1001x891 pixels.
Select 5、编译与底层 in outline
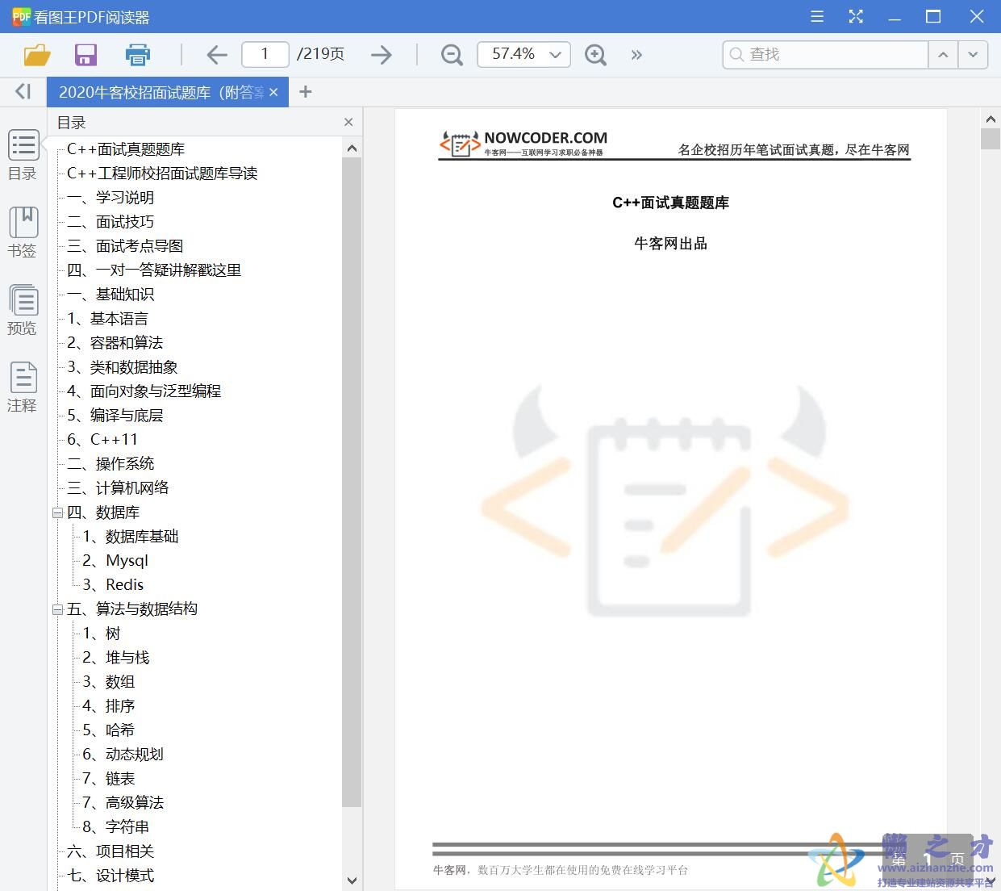(x=115, y=416)
